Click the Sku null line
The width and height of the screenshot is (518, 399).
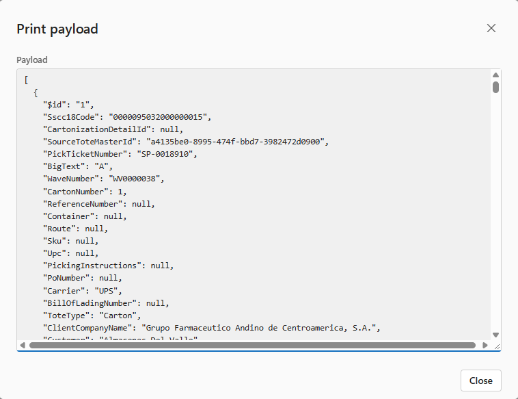tap(70, 241)
